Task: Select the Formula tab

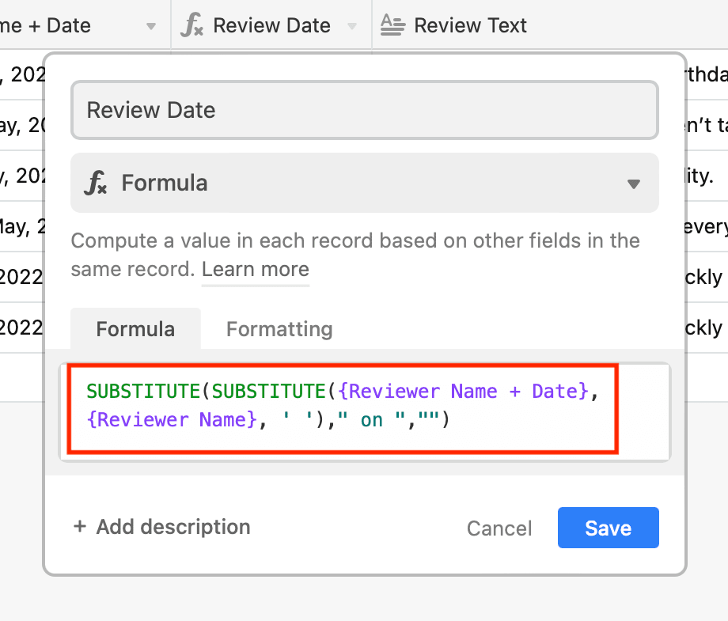Action: 135,329
